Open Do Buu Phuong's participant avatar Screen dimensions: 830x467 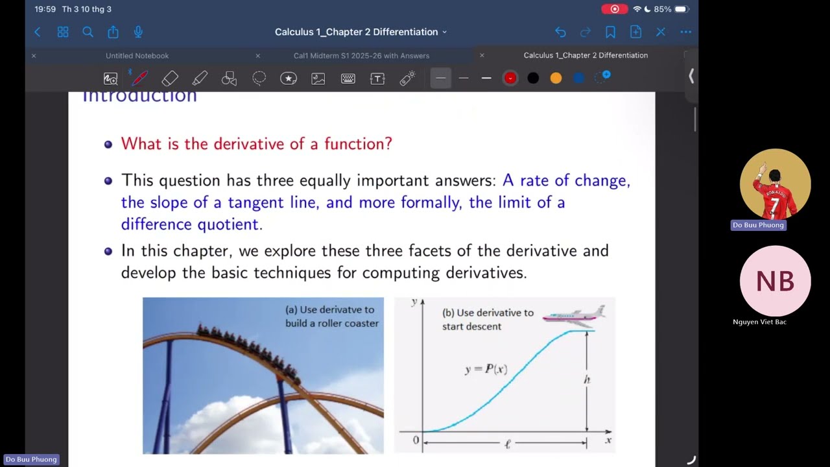(775, 184)
